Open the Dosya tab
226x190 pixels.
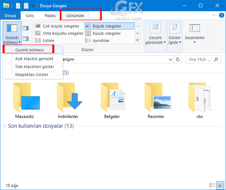coord(11,16)
